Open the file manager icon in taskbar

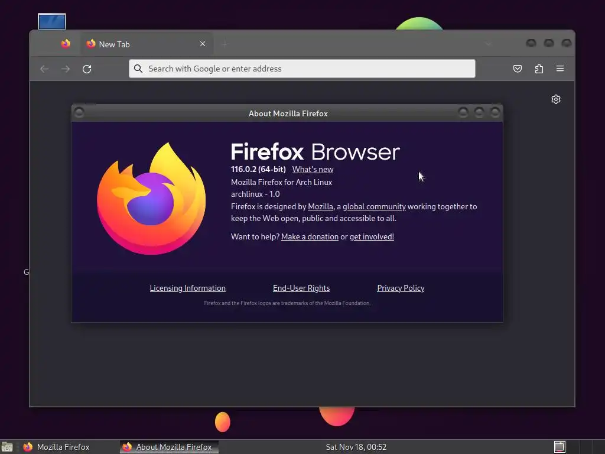pos(7,447)
